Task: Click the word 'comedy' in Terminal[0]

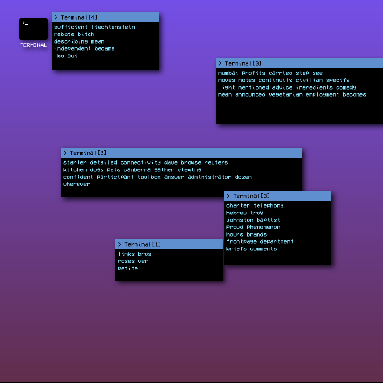Action: click(x=346, y=88)
